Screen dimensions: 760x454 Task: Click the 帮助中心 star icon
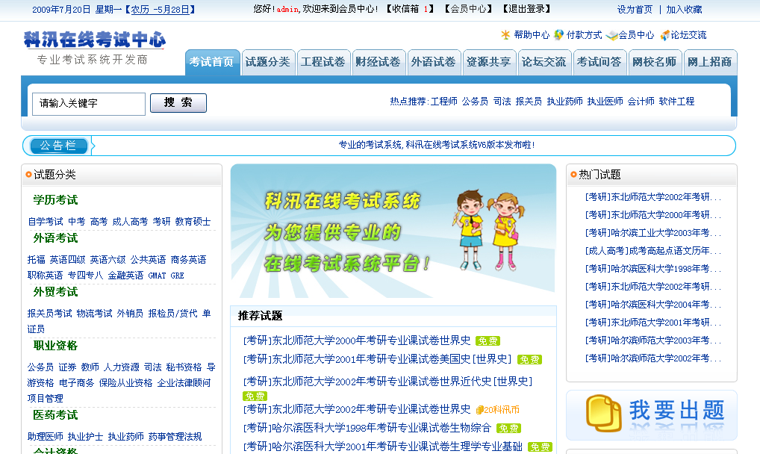(x=505, y=35)
